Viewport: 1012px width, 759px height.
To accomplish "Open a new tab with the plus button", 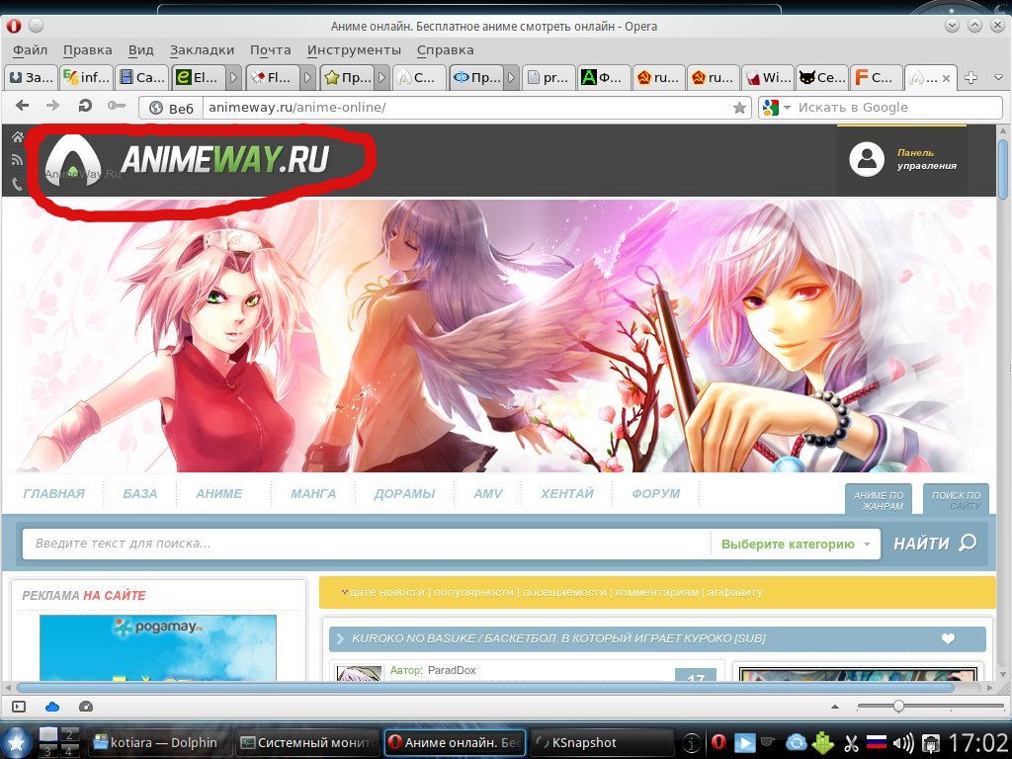I will [970, 77].
